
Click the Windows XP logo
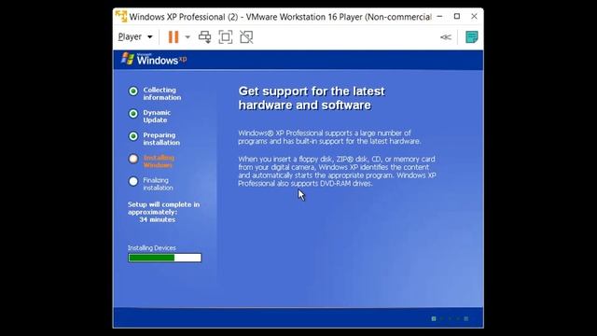154,59
